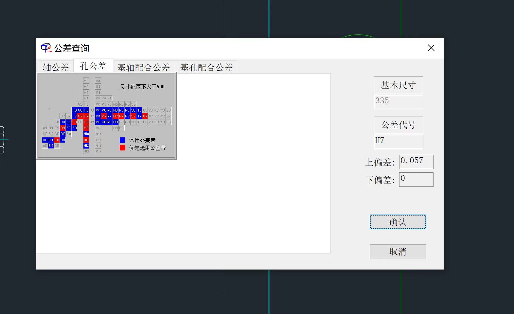
Task: Pick the red G7 tolerance cell
Action: tap(80, 116)
